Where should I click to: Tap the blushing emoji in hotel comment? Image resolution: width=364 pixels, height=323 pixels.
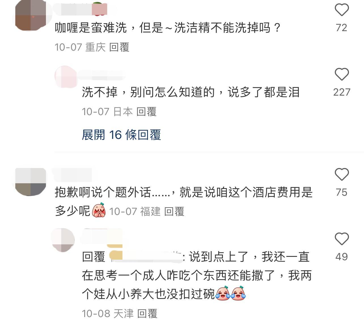[x=99, y=210]
